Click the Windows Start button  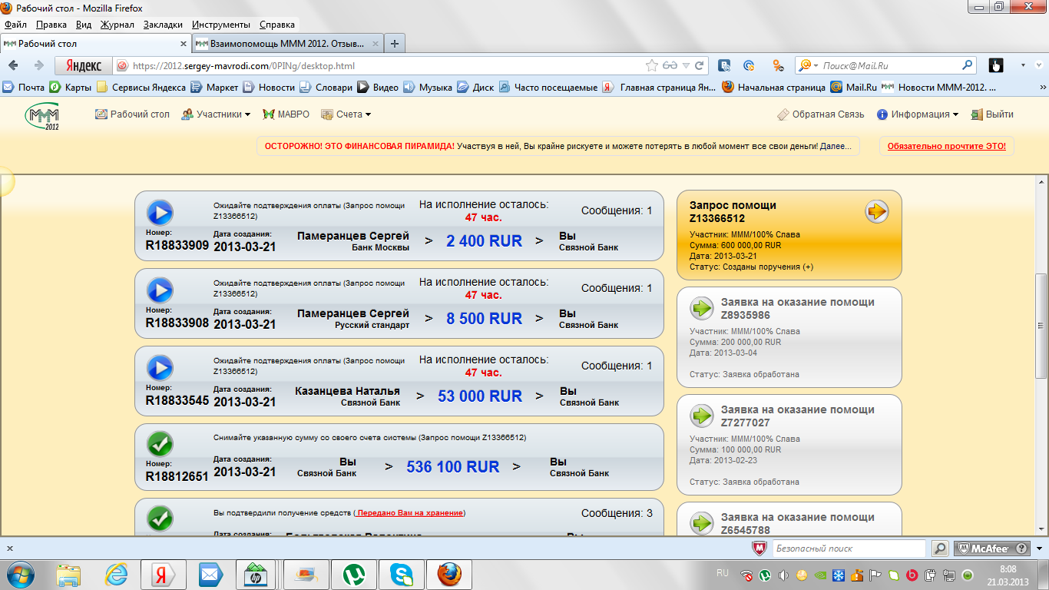click(x=21, y=574)
